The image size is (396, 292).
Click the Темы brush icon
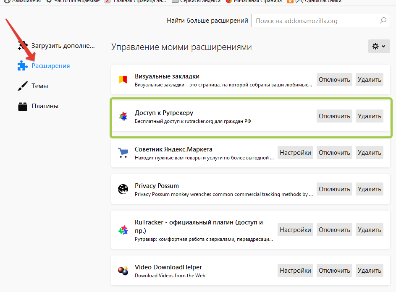(23, 86)
